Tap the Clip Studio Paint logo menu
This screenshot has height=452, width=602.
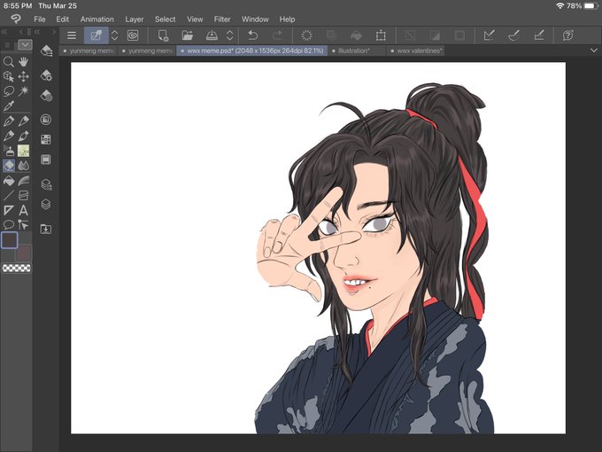[x=16, y=19]
